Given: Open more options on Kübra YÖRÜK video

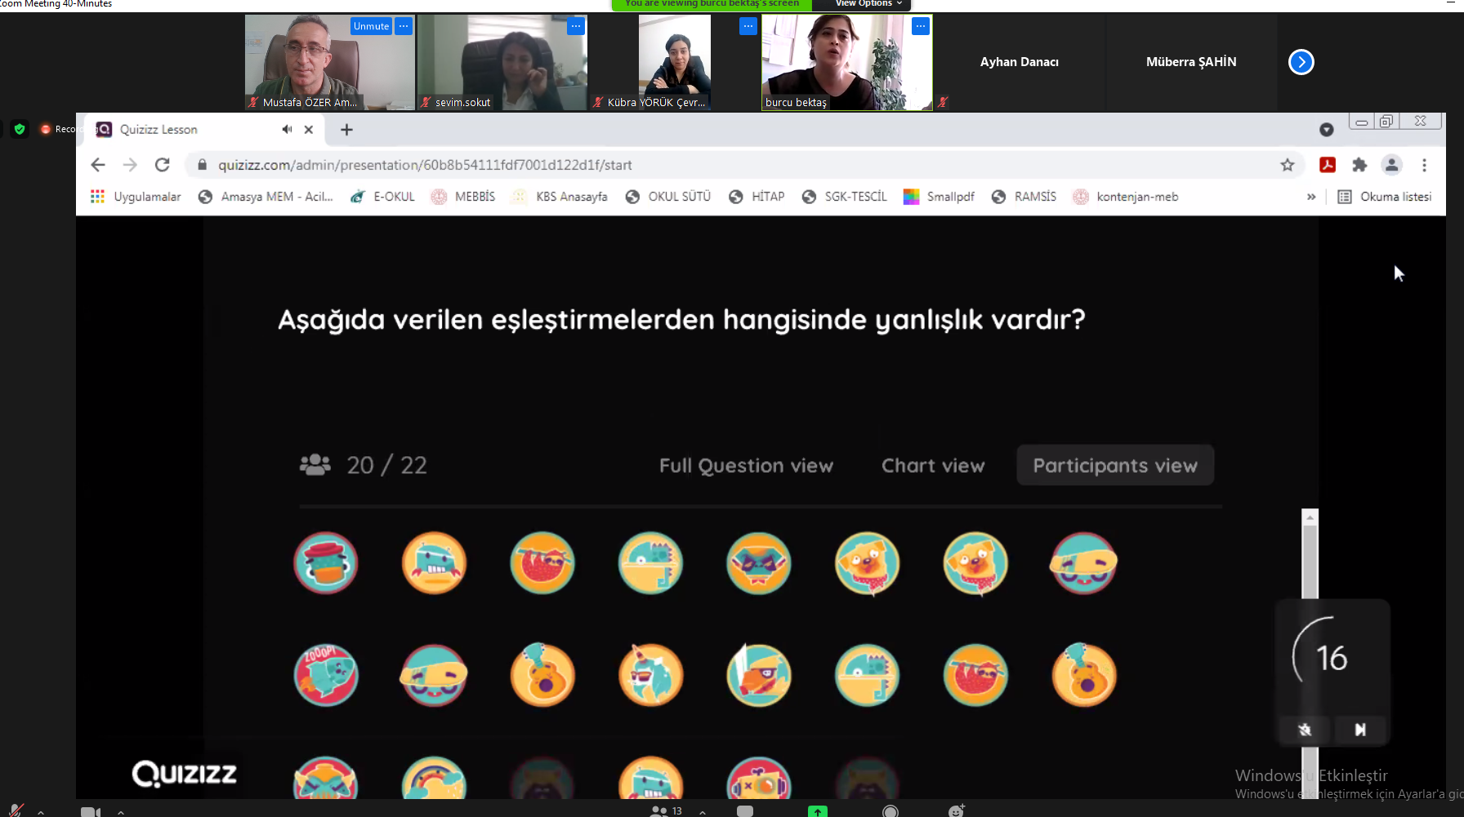Looking at the screenshot, I should click(x=748, y=26).
